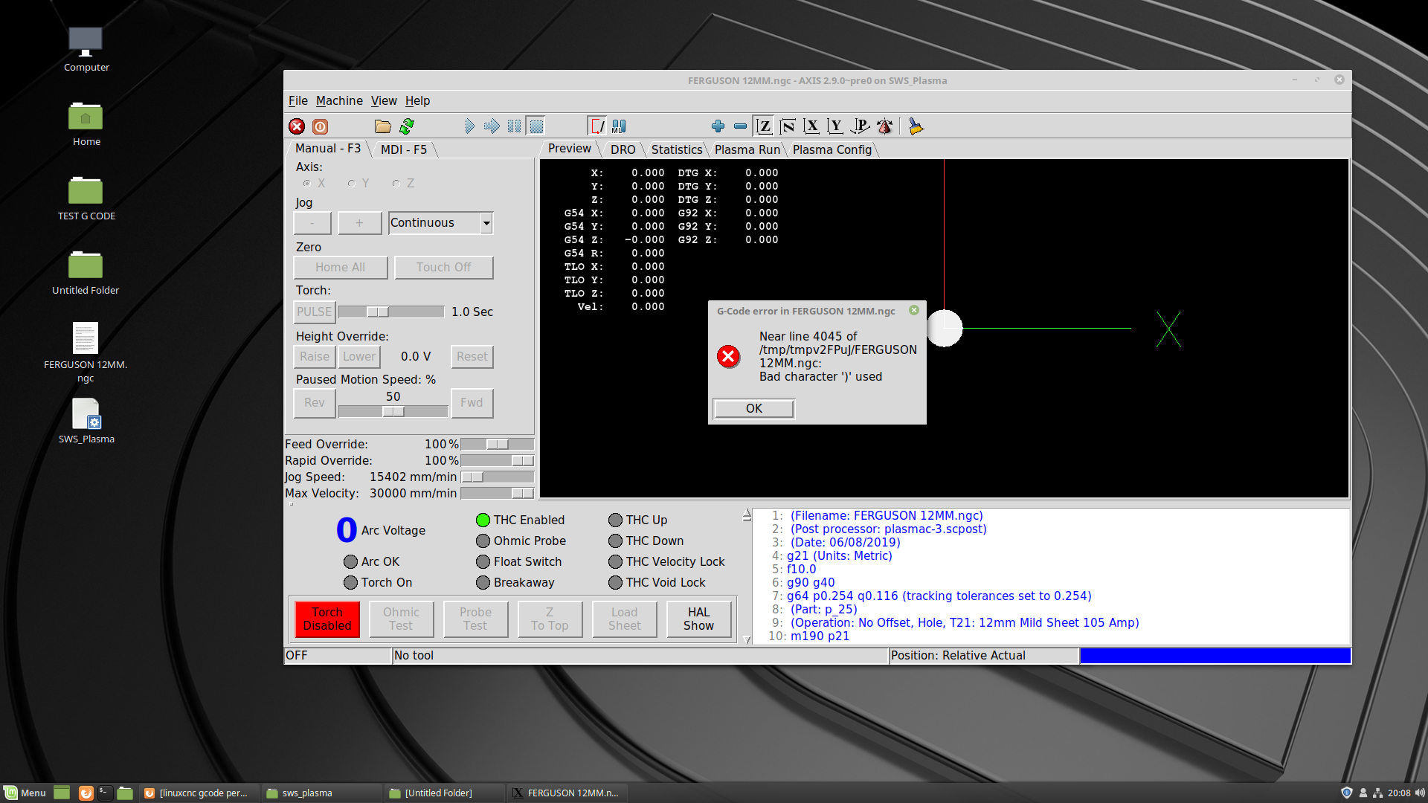
Task: Adjust the Max Velocity slider
Action: coord(497,494)
